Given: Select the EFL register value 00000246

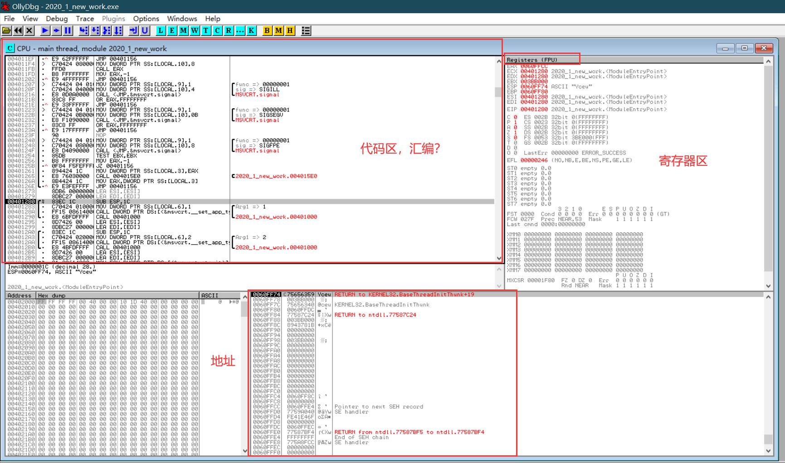Looking at the screenshot, I should click(534, 160).
